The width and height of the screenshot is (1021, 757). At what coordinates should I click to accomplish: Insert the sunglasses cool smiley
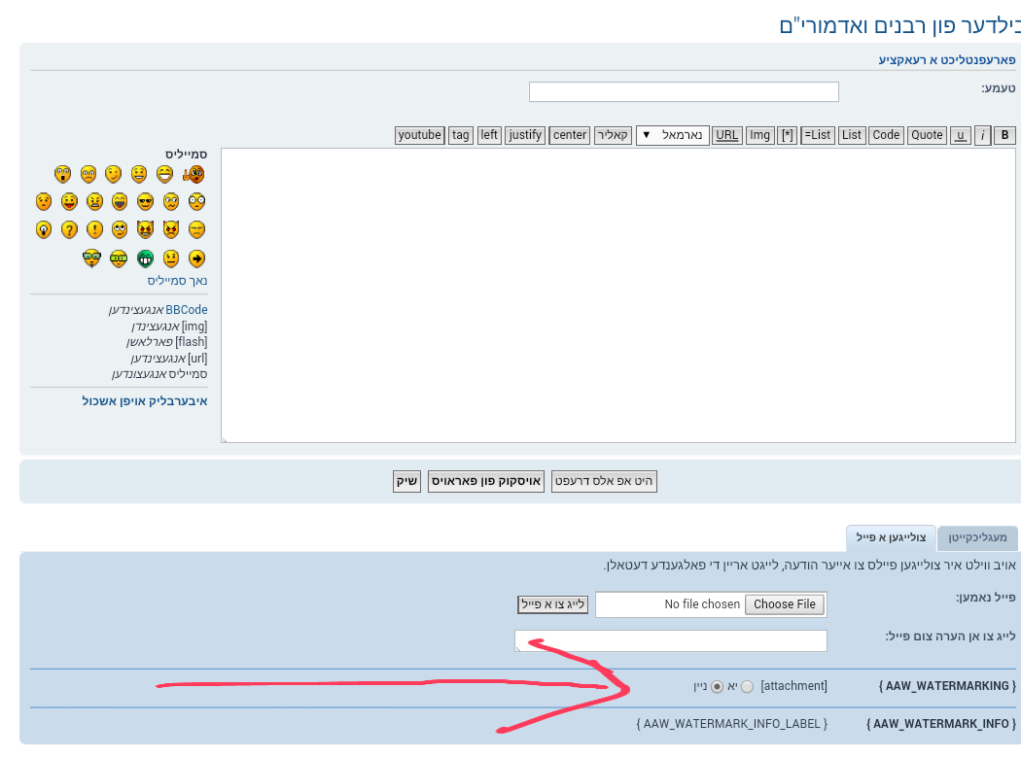pyautogui.click(x=145, y=202)
